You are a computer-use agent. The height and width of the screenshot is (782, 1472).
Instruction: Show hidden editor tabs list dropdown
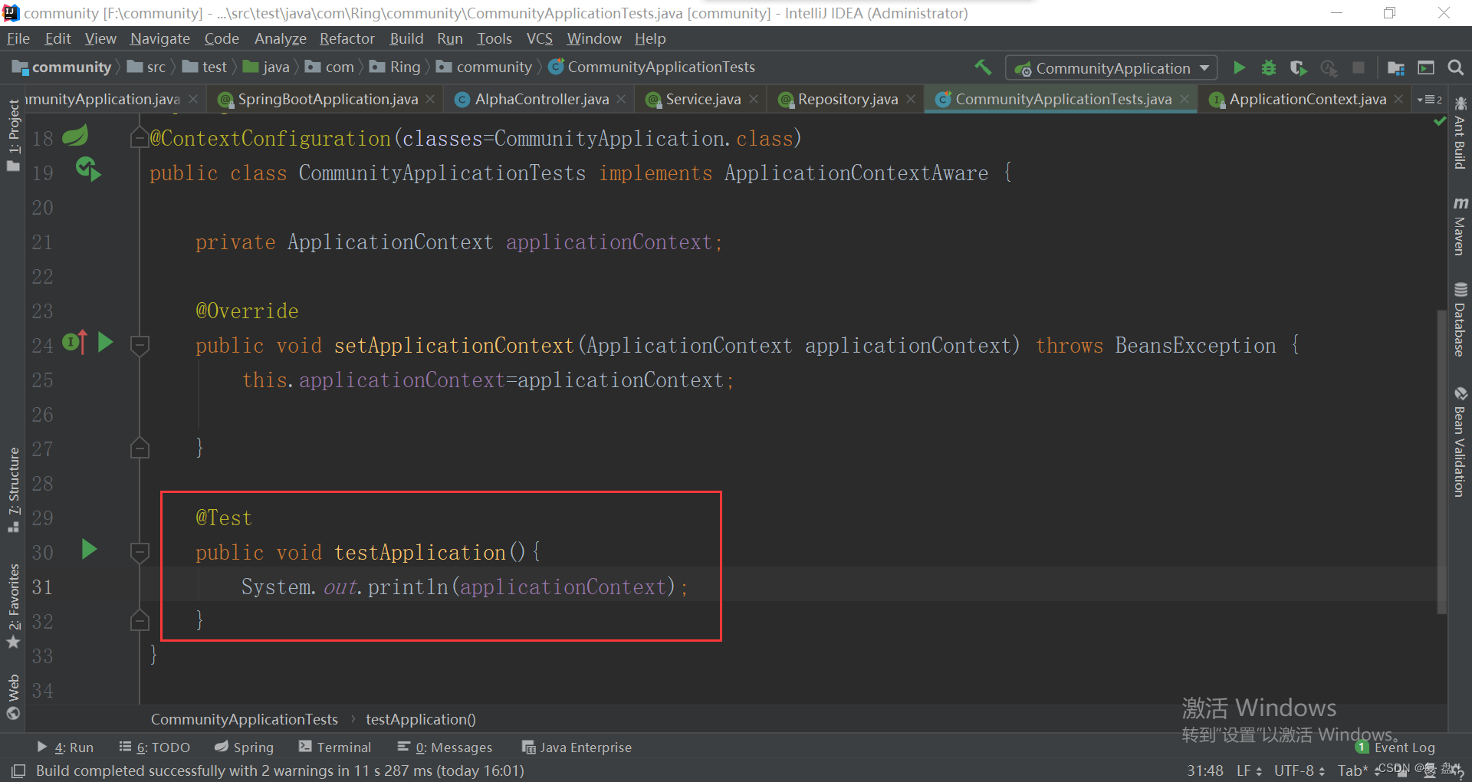(1430, 100)
